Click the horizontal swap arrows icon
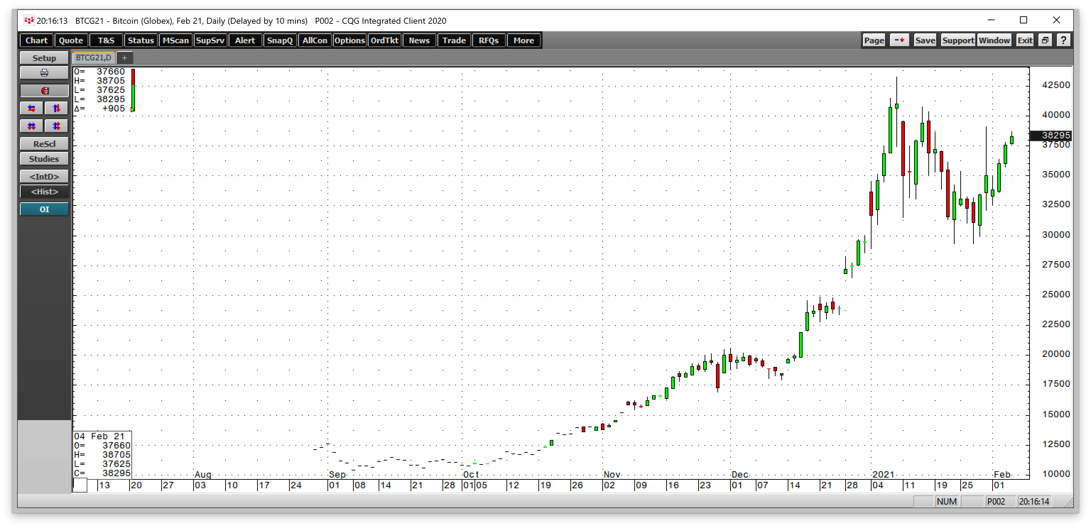Screen dimensions: 1091x528 coord(31,108)
